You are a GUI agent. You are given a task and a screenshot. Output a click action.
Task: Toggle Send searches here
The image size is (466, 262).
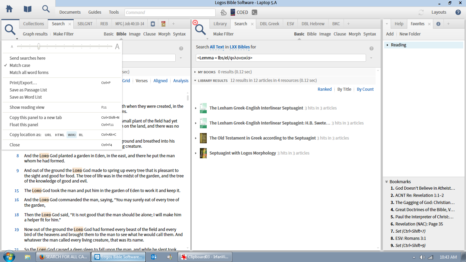(x=27, y=58)
